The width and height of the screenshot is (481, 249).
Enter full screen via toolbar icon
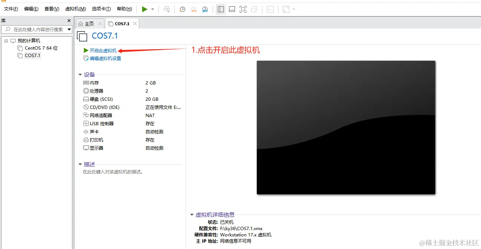click(243, 9)
